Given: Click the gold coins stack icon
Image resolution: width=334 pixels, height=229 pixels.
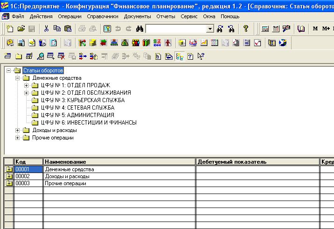Looking at the screenshot, I should point(93,43).
